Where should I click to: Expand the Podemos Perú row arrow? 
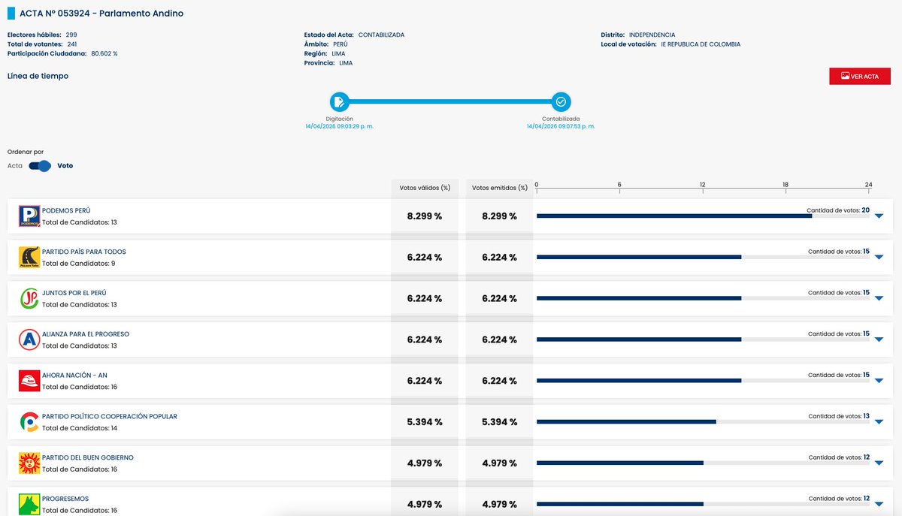tap(879, 216)
